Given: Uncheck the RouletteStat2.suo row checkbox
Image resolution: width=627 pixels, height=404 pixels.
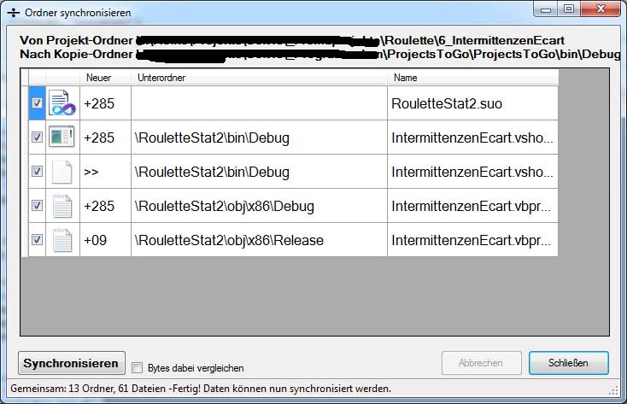Looking at the screenshot, I should pos(37,103).
